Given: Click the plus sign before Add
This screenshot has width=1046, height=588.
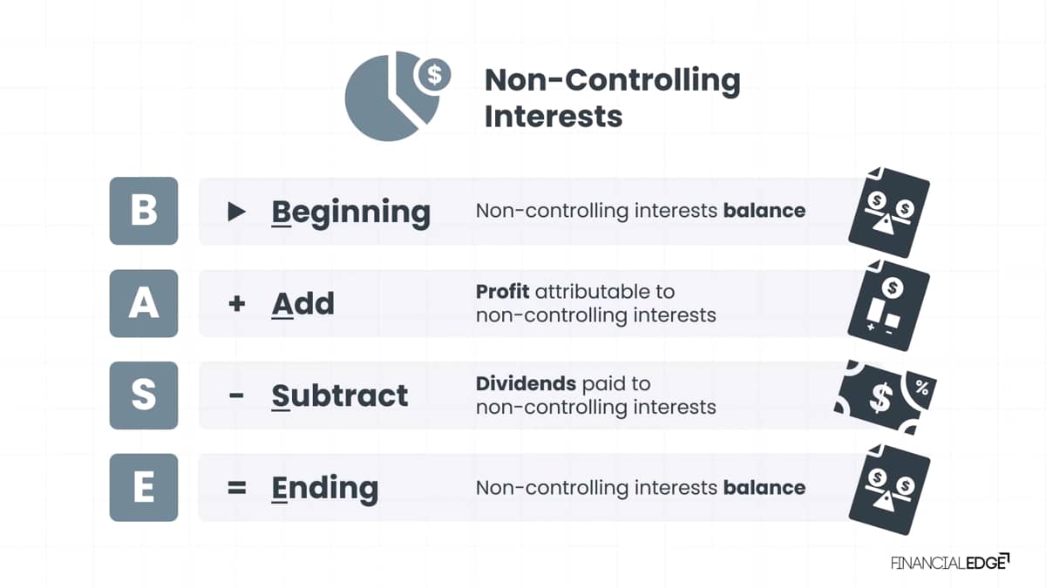Looking at the screenshot, I should point(236,304).
